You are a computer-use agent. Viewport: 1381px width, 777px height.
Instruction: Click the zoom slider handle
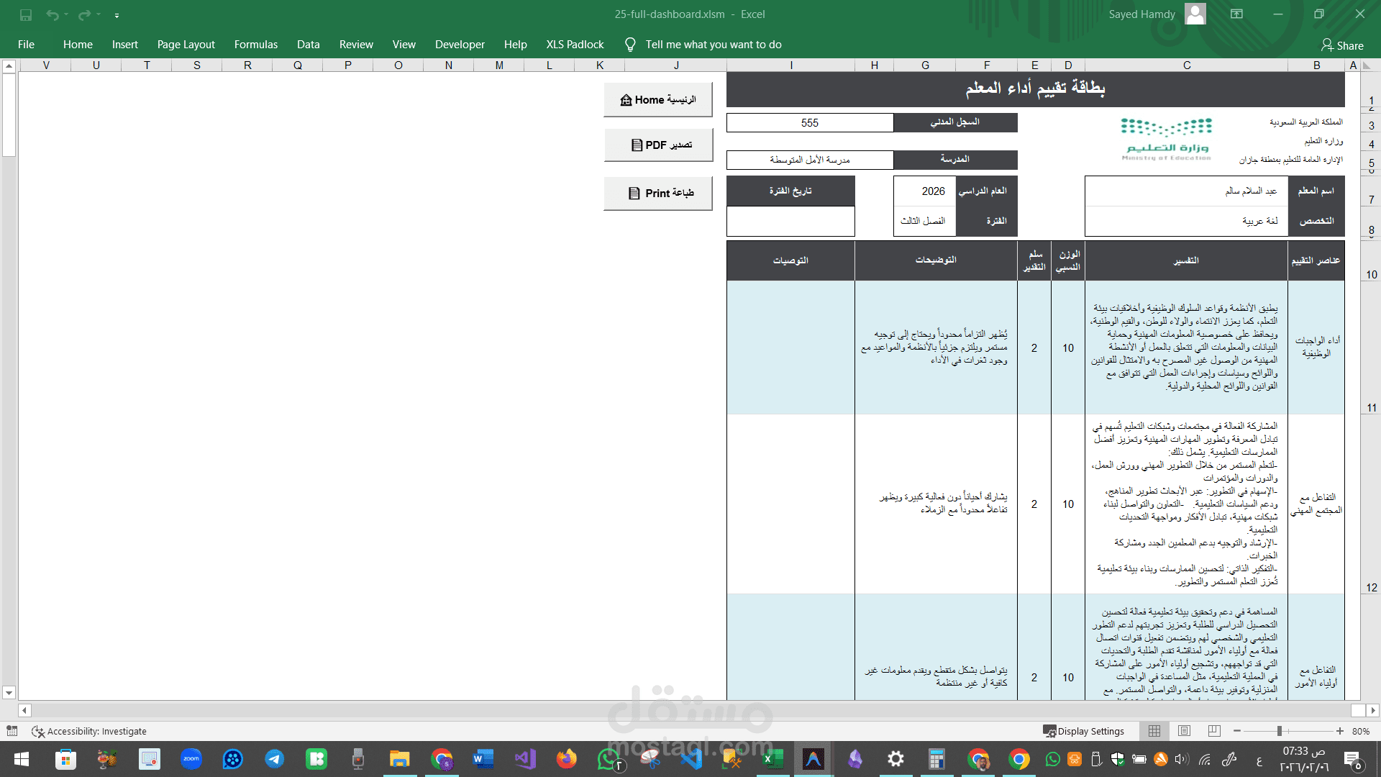(1280, 731)
